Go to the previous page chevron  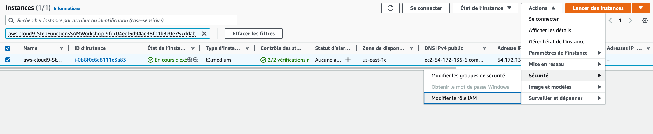click(610, 20)
